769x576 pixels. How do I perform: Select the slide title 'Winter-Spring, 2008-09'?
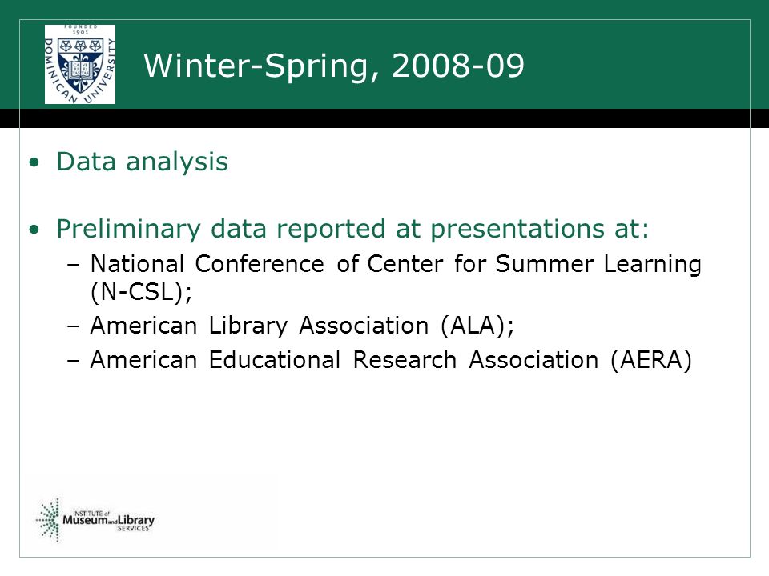tap(334, 65)
